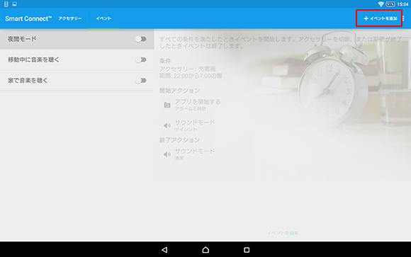Select the 移動中に音楽を聴く event row
Viewport: 411px width, 257px height.
point(77,59)
